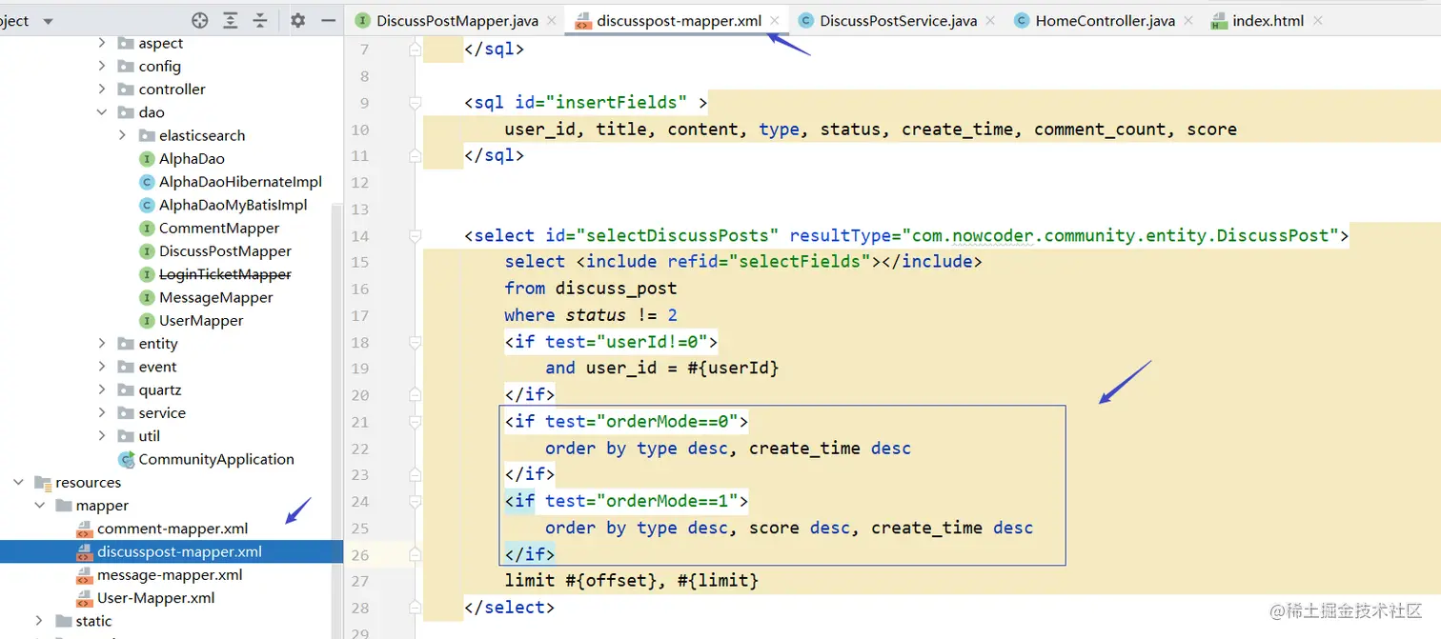This screenshot has width=1441, height=639.
Task: Click the Expand All icon in project toolbar
Action: pyautogui.click(x=231, y=20)
